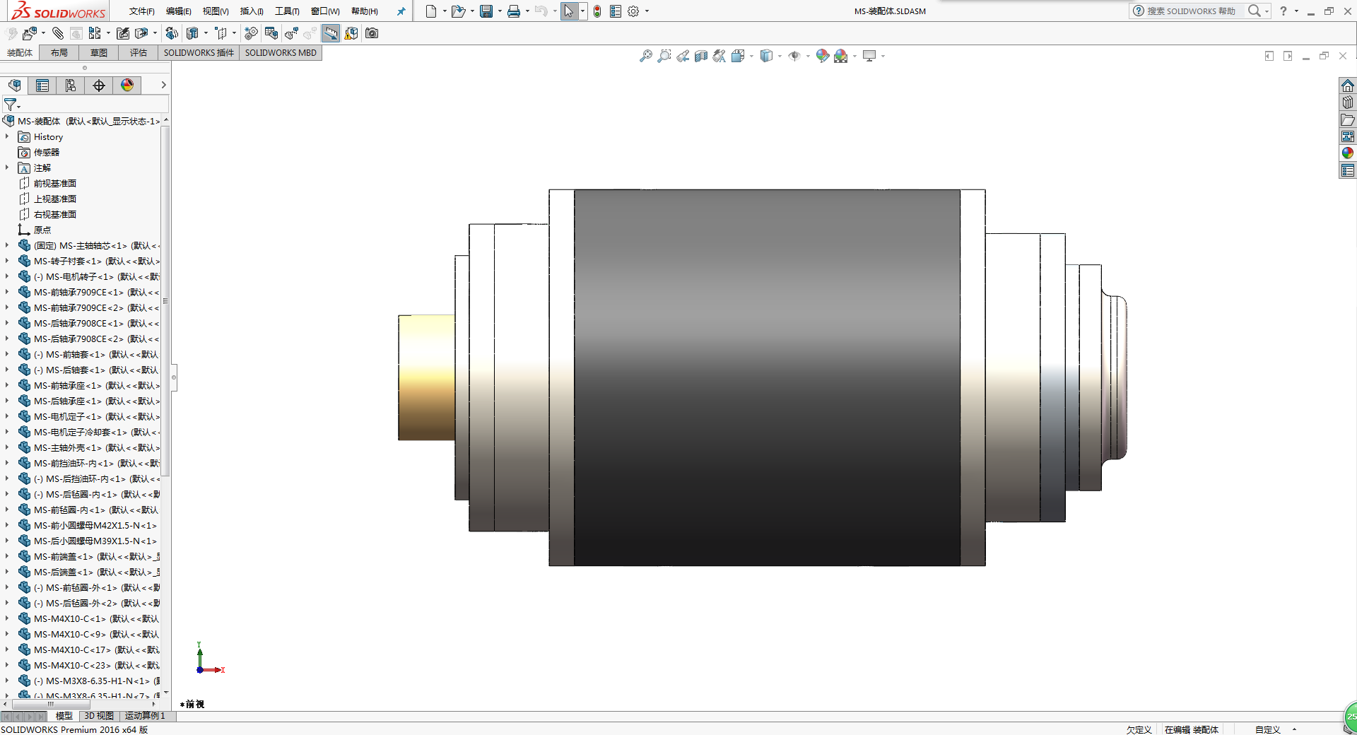Viewport: 1357px width, 735px height.
Task: Select MS-主轴外壳<1> in feature tree
Action: pyautogui.click(x=97, y=447)
